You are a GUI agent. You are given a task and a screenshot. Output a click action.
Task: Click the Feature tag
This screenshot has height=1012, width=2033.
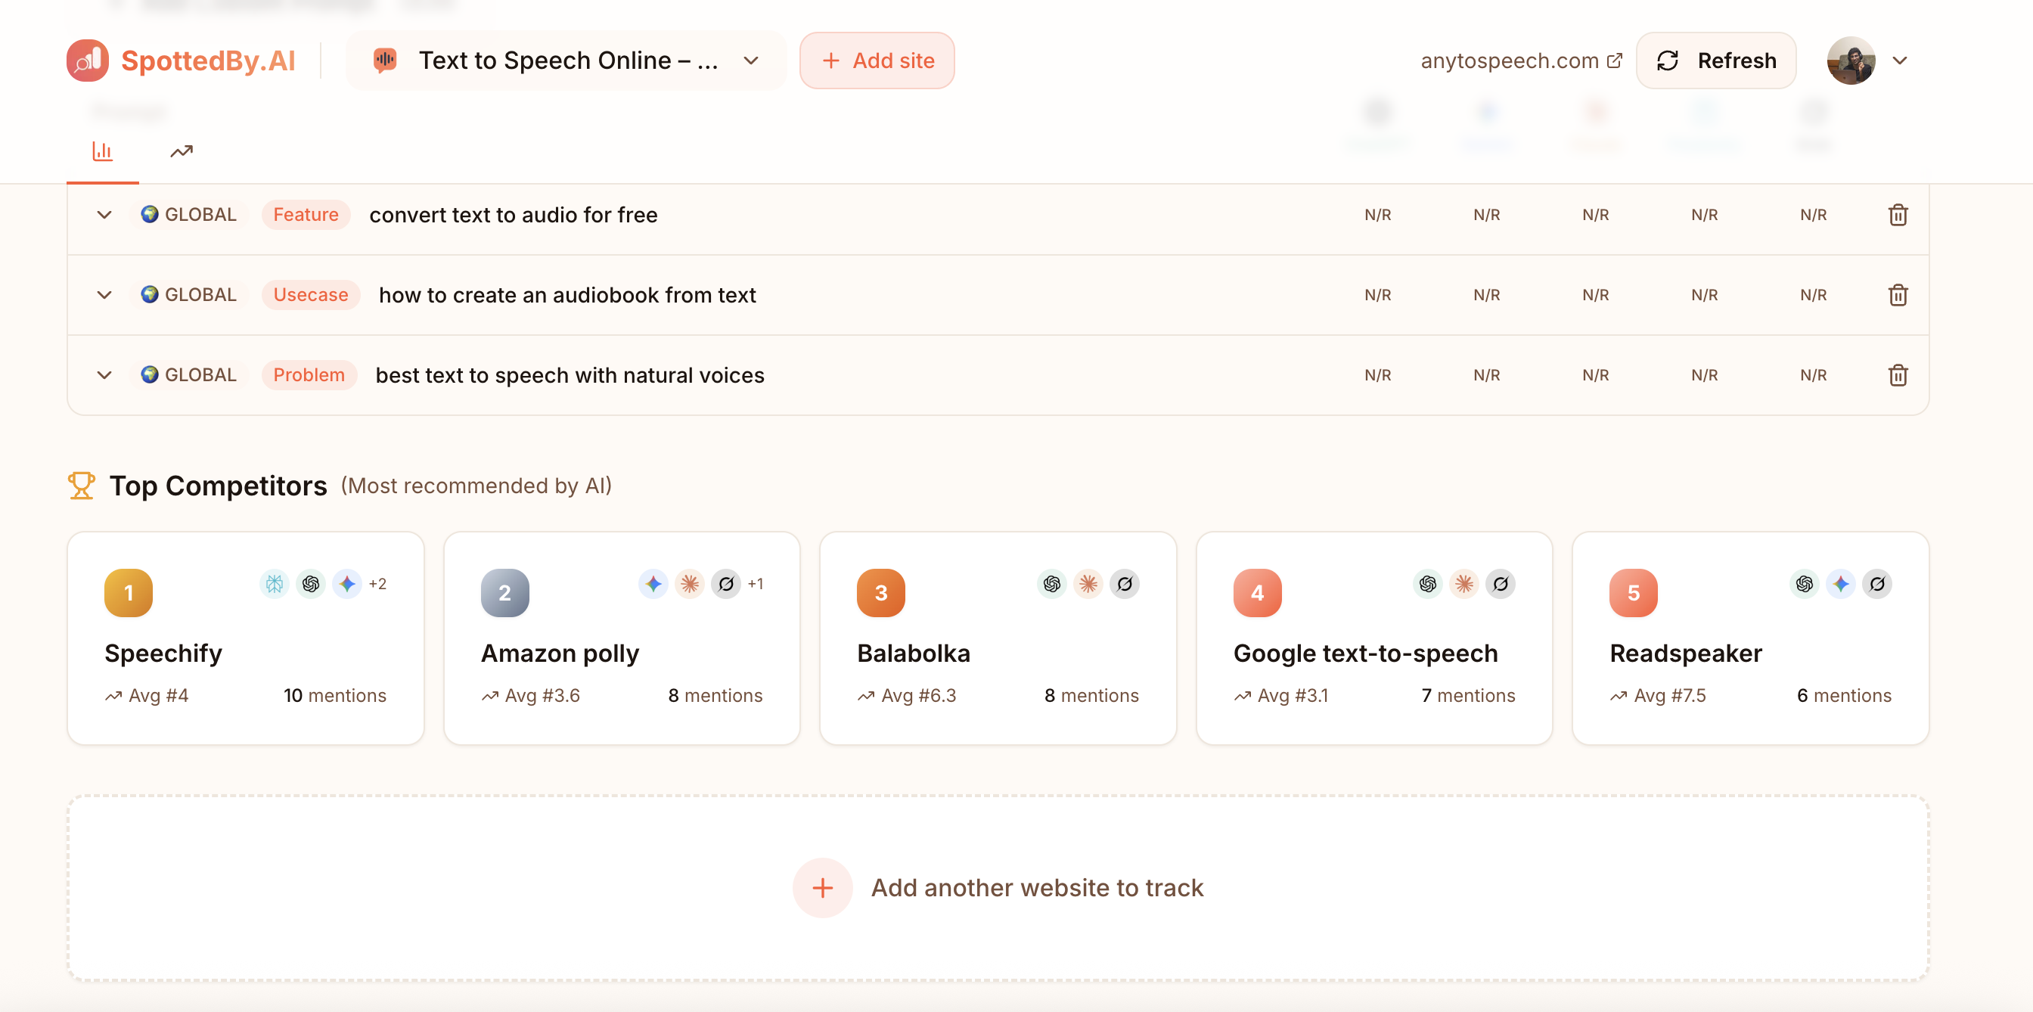306,215
